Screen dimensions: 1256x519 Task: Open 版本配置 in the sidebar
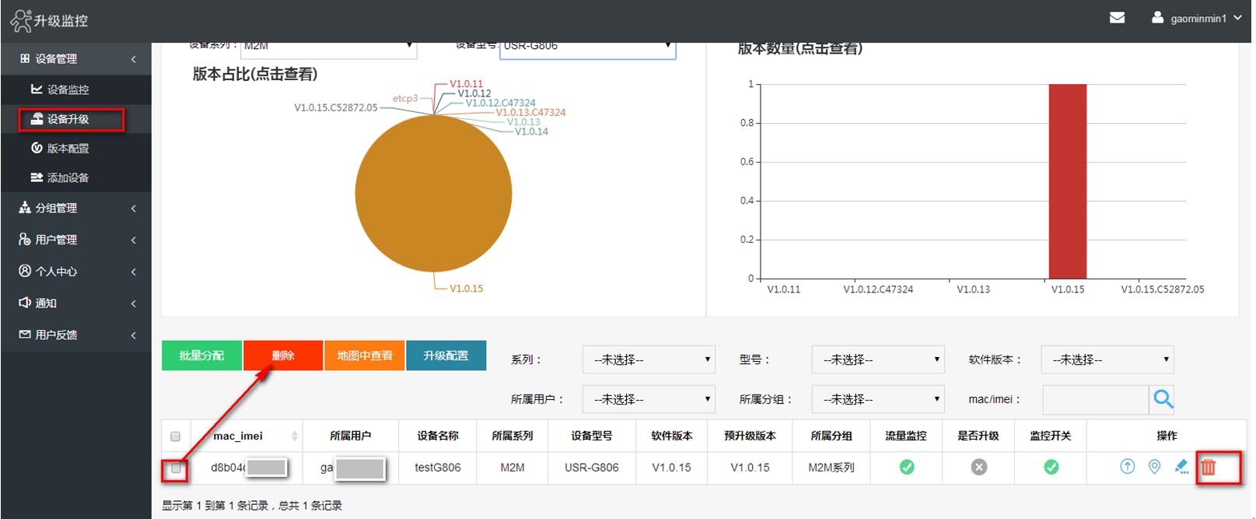(68, 149)
